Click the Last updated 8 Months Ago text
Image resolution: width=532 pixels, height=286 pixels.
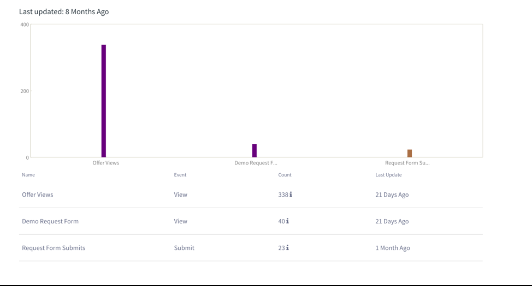click(64, 11)
